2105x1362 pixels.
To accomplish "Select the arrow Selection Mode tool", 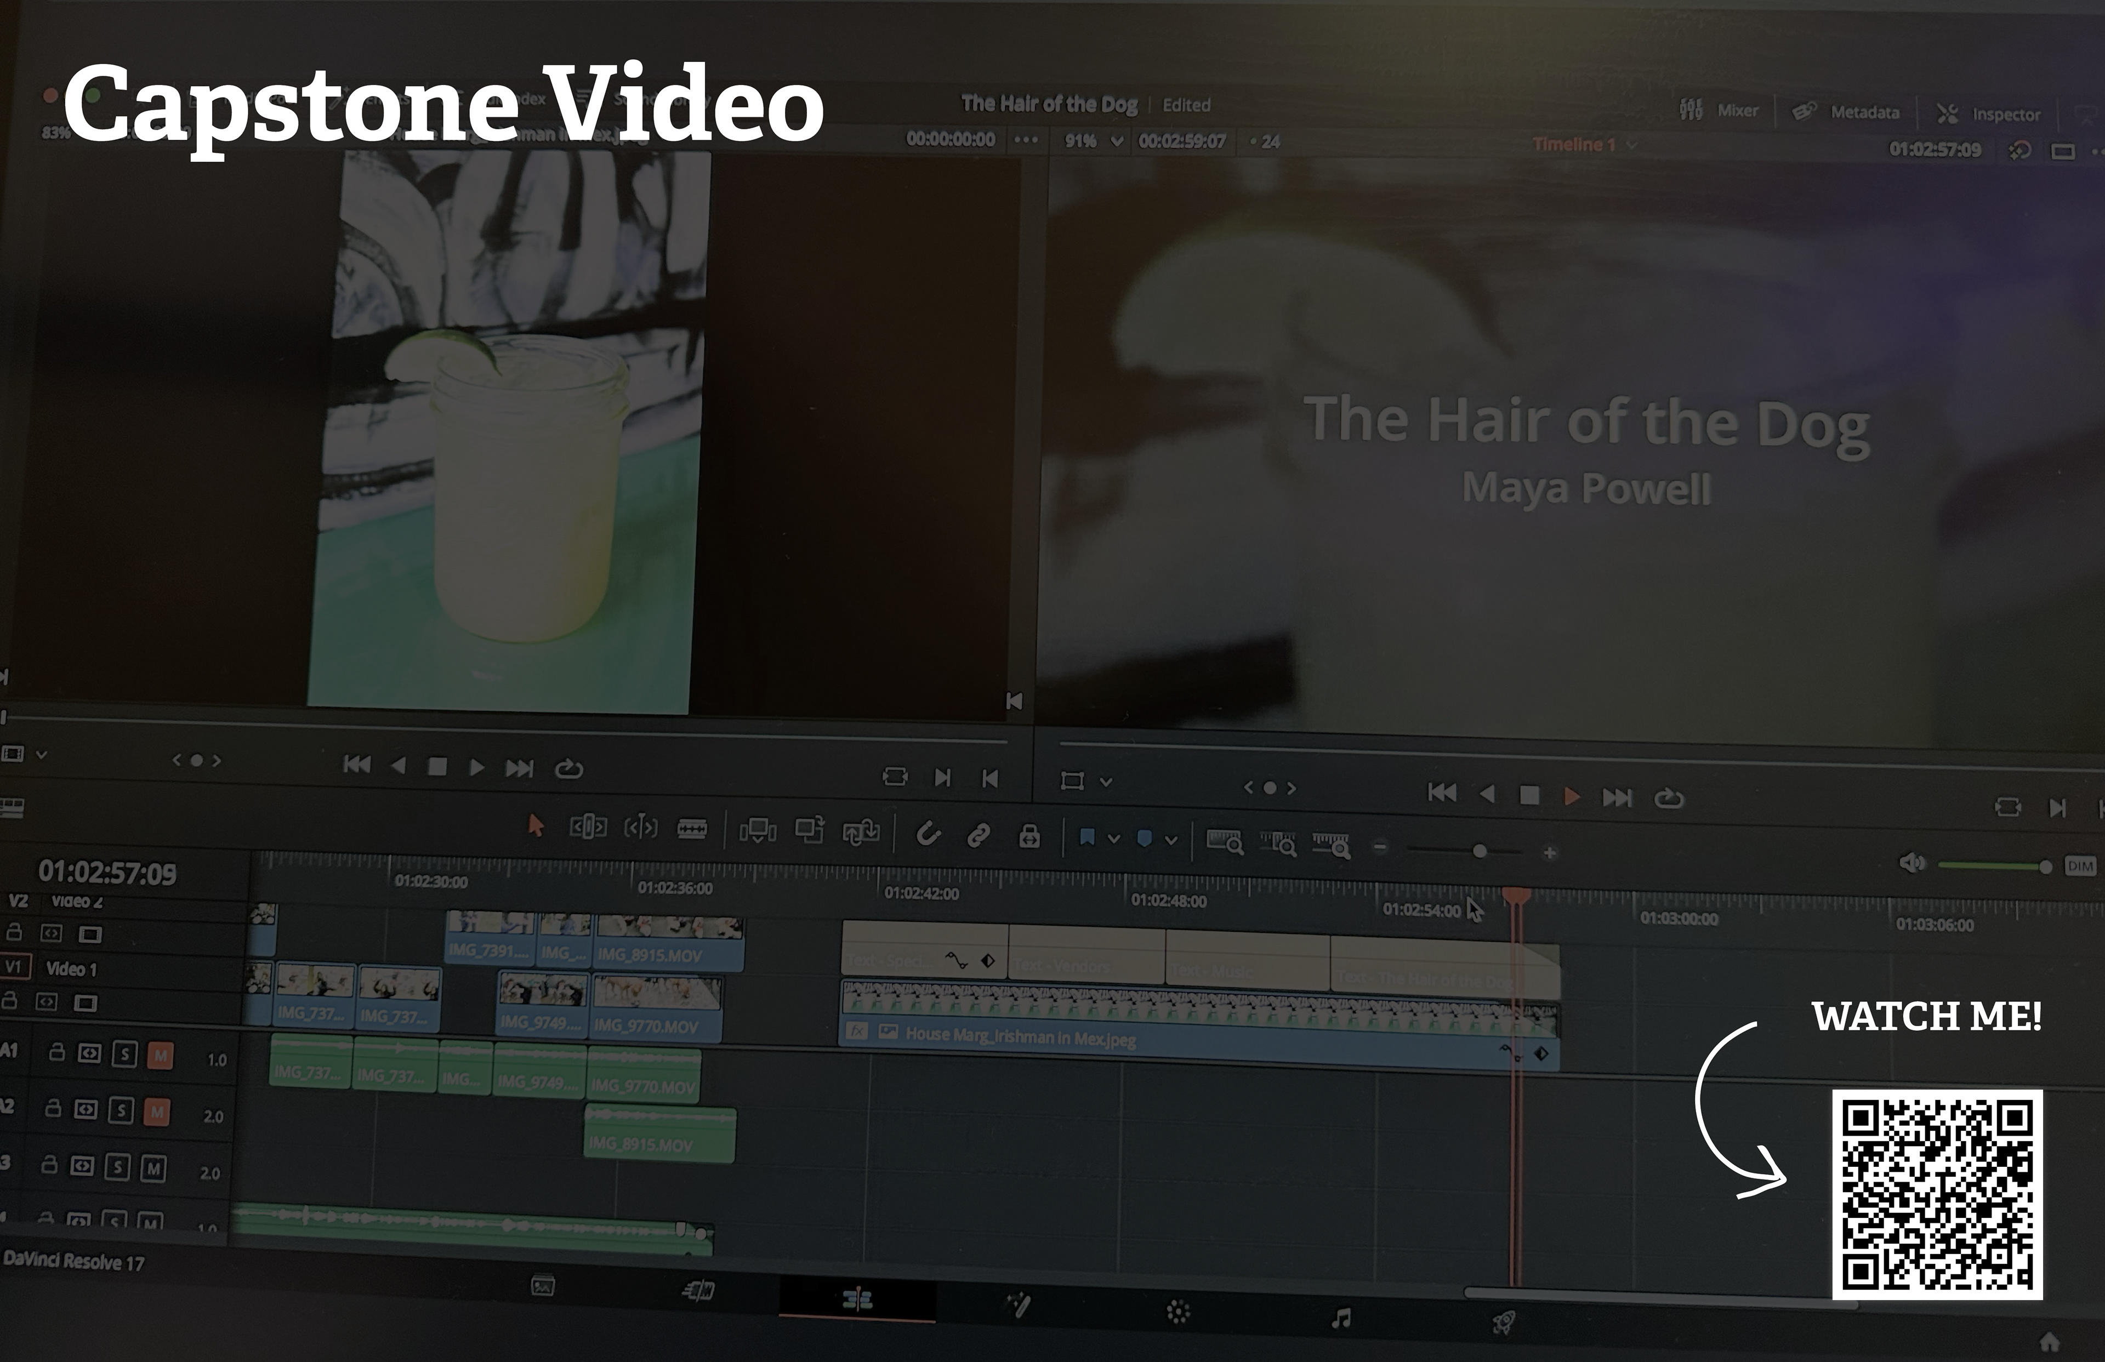I will coord(536,825).
